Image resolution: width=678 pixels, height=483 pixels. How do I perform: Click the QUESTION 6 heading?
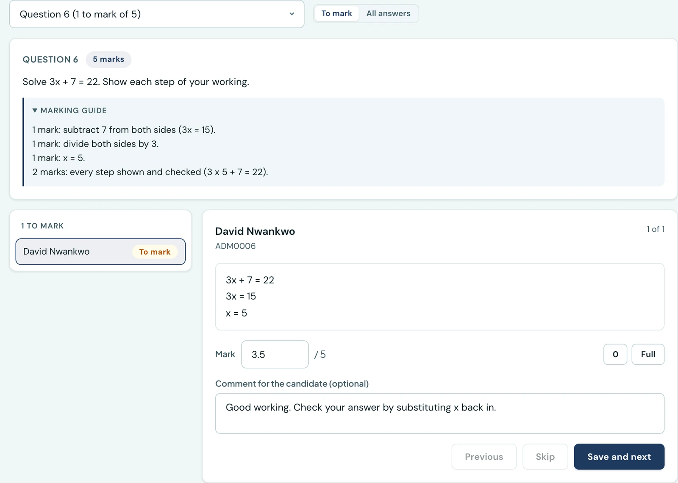[x=50, y=60]
